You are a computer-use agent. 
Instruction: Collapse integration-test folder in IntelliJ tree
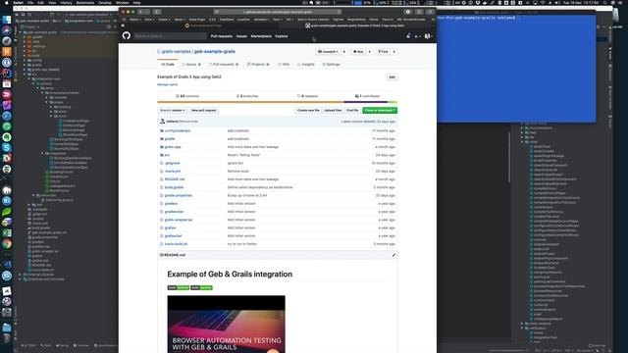pyautogui.click(x=28, y=78)
